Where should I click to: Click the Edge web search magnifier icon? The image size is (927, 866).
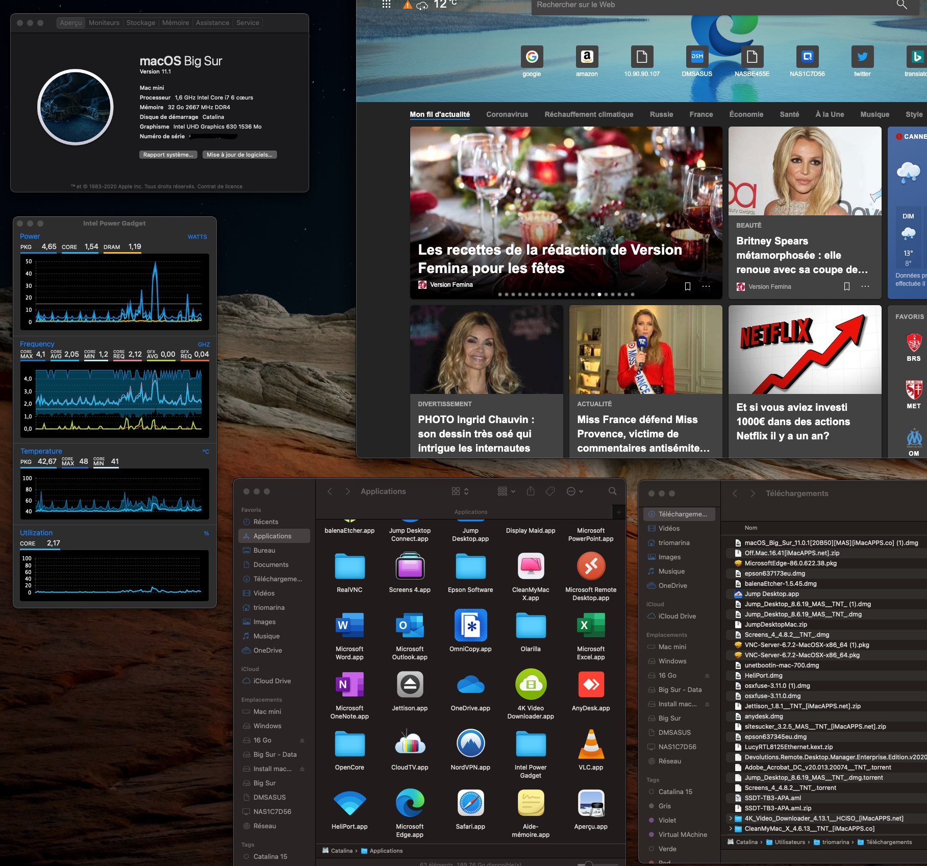[x=901, y=5]
